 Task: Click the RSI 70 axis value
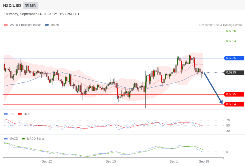[x=228, y=120]
